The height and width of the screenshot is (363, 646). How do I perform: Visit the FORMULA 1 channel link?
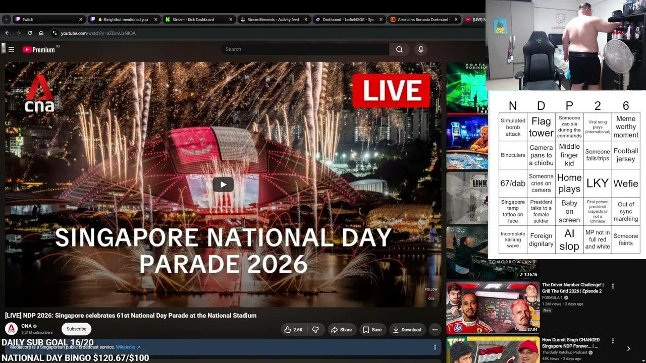(x=552, y=298)
